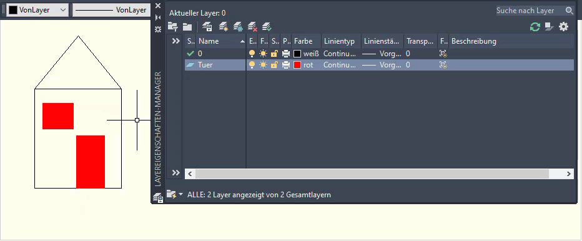Click lineweight Vorgabe for Tuer layer
This screenshot has height=241, width=582.
point(382,65)
